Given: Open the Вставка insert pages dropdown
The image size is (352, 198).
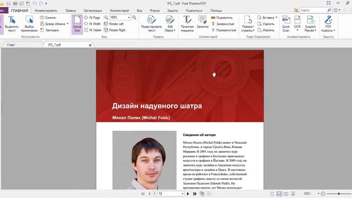Looking at the screenshot, I should pos(267,18).
